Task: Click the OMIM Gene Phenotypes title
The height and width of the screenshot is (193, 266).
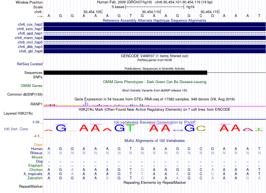Action: [x=155, y=82]
